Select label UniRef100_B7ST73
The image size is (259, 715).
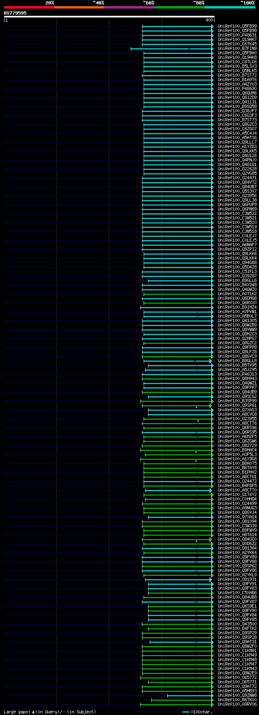click(237, 120)
